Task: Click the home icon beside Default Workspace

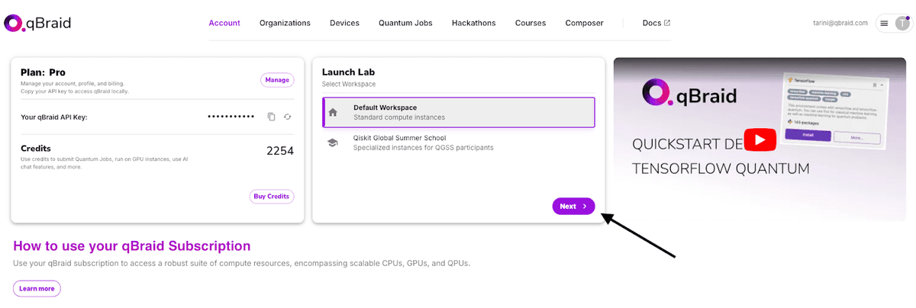Action: (333, 112)
